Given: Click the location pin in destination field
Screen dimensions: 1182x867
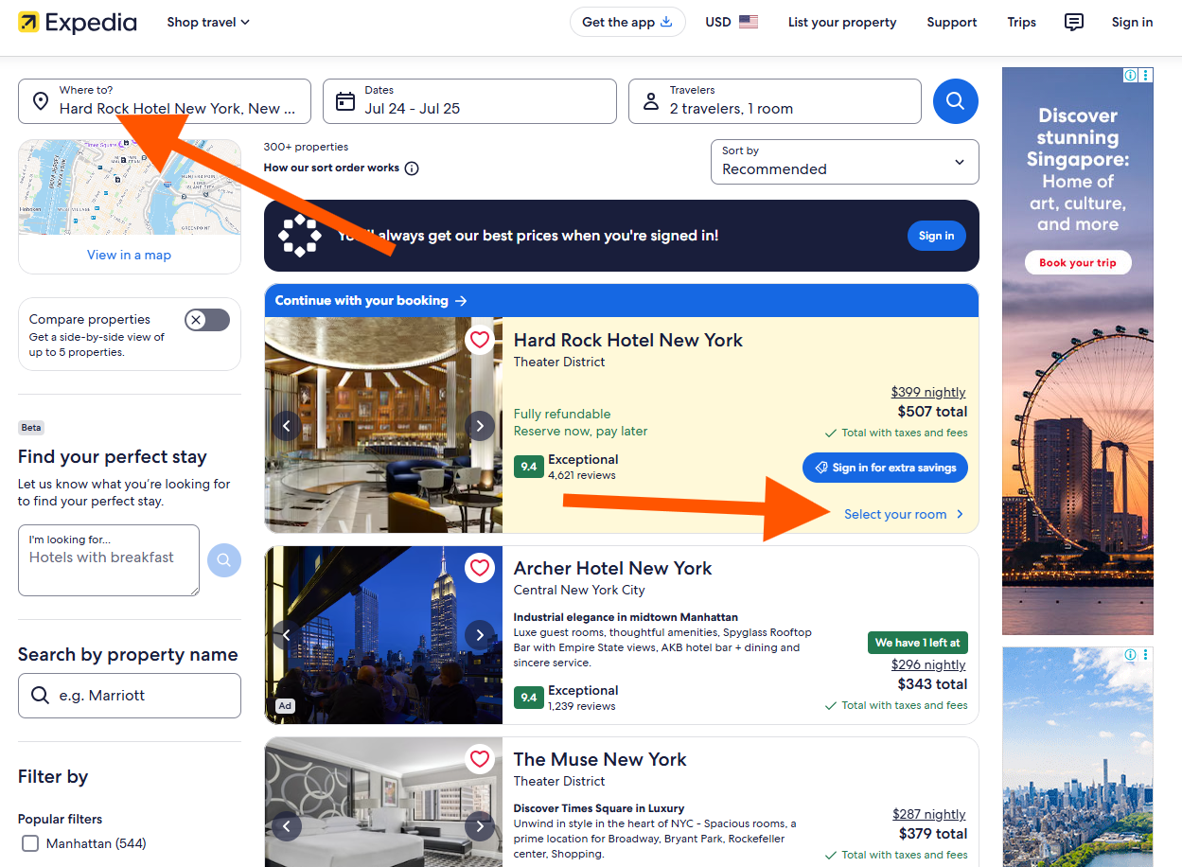Looking at the screenshot, I should point(41,101).
